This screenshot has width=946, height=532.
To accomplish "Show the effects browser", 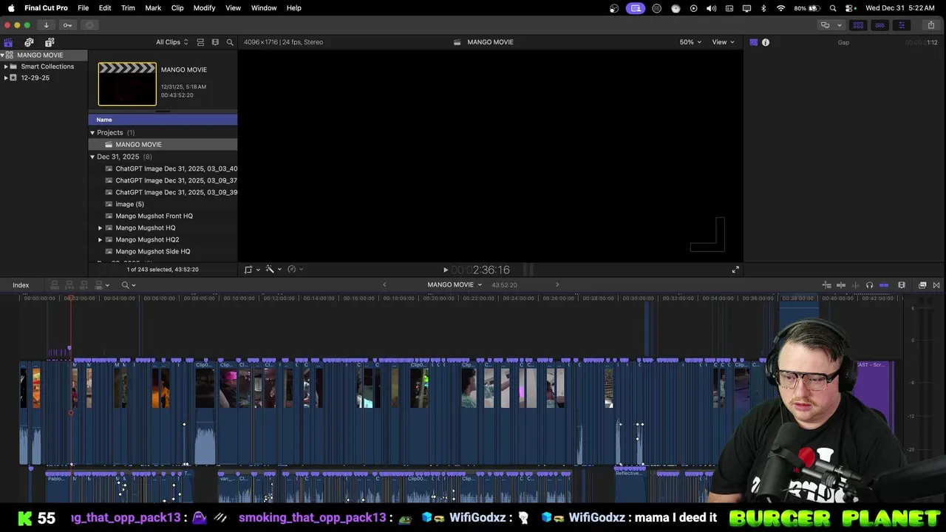I will point(922,285).
